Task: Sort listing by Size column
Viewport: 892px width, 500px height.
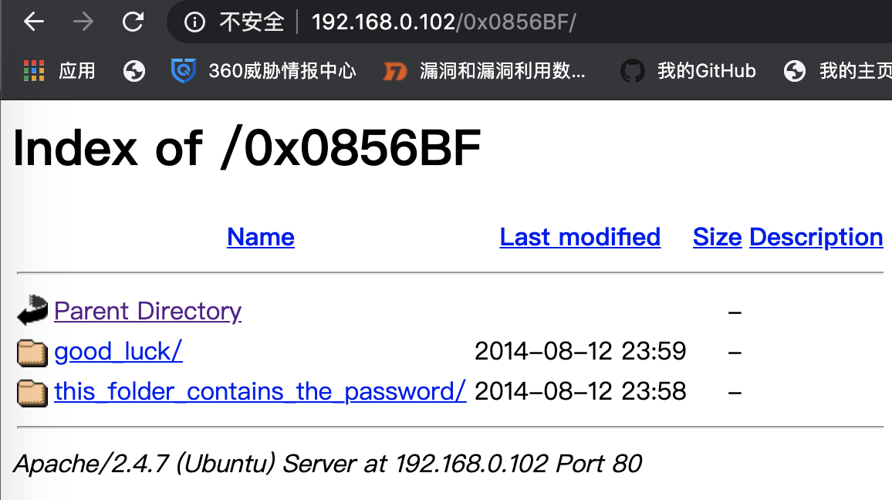Action: pos(717,237)
